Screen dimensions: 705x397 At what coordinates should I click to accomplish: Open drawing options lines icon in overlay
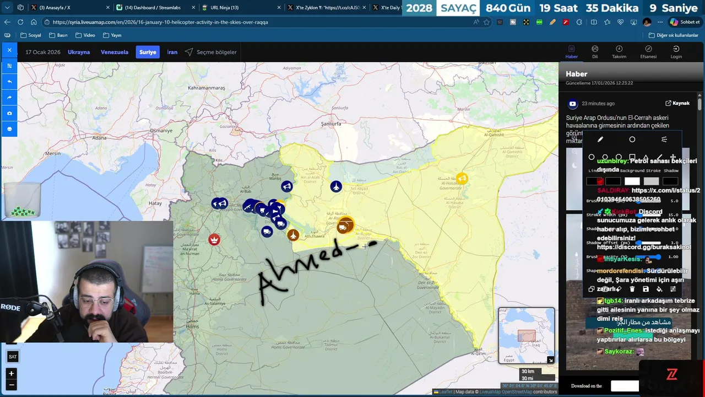(x=664, y=140)
